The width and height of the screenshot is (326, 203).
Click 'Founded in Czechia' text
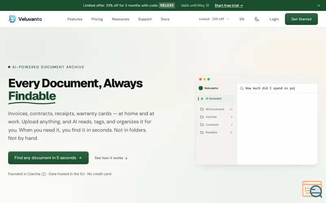[24, 174]
